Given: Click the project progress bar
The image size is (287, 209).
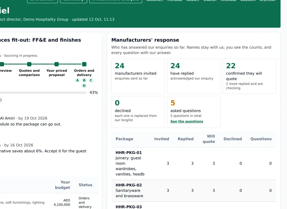Looking at the screenshot, I should [43, 93].
